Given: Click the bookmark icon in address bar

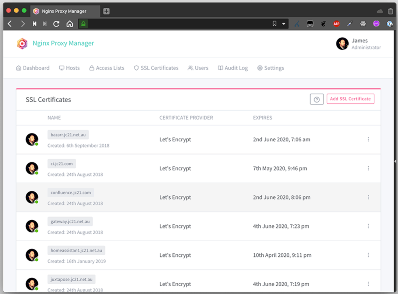Looking at the screenshot, I should pyautogui.click(x=275, y=24).
